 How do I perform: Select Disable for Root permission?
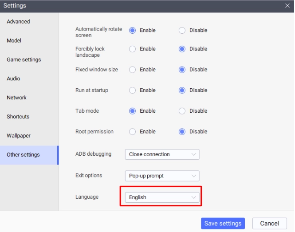click(x=182, y=132)
